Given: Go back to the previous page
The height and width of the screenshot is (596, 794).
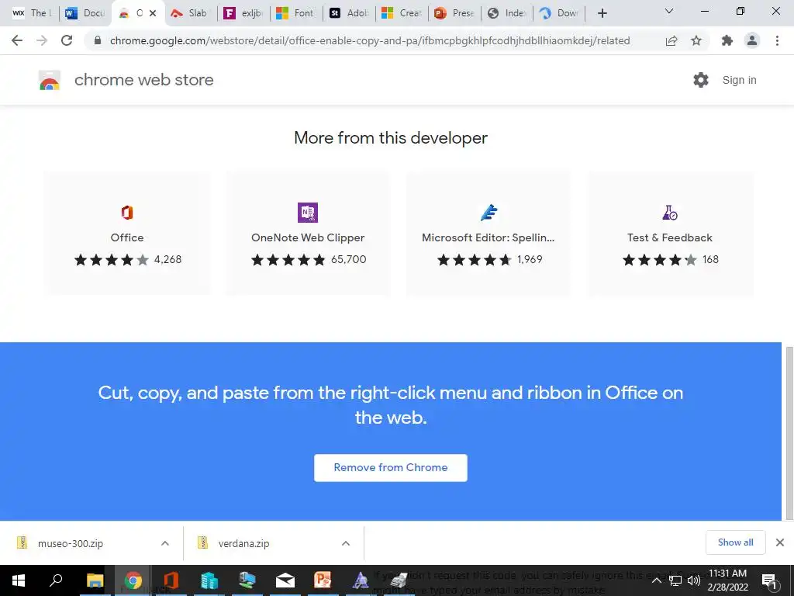Looking at the screenshot, I should 17,40.
